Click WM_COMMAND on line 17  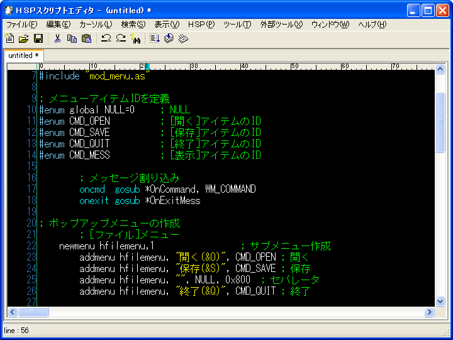230,190
